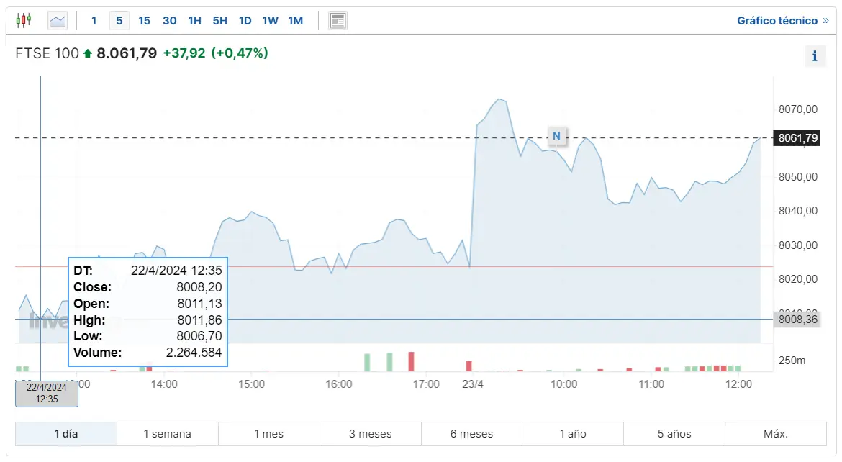Switch to the 1 semana range tab

click(x=167, y=433)
